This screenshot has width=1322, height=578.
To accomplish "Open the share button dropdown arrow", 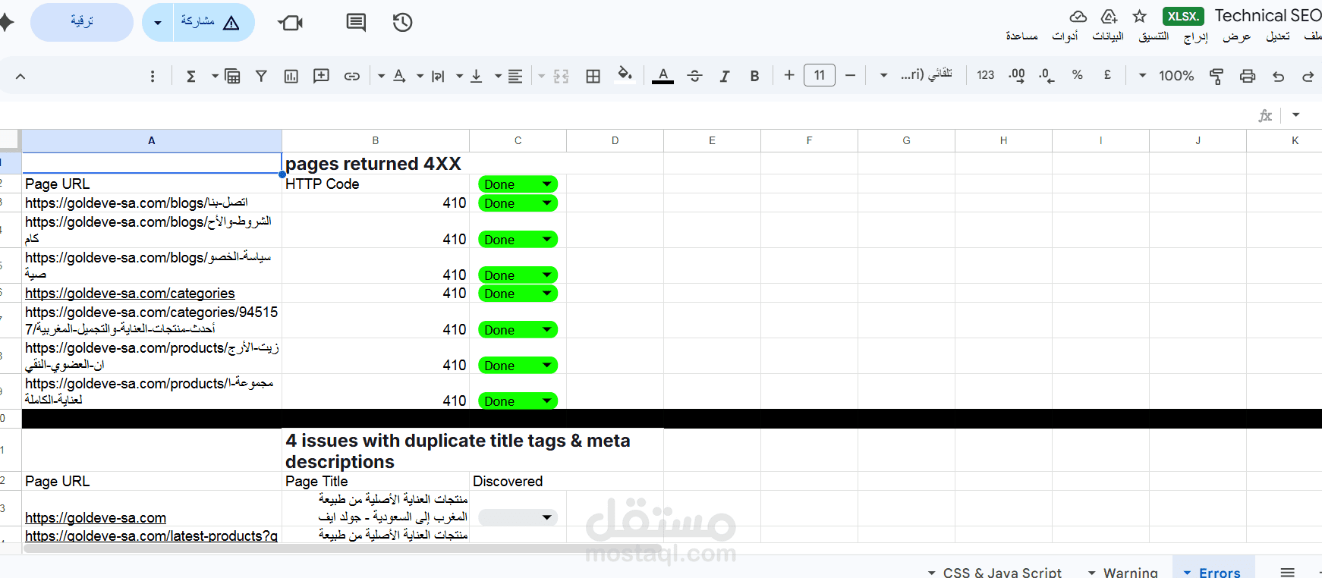I will pos(158,23).
